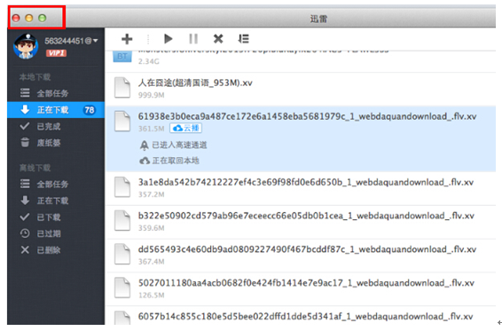
Task: Add a new download task with plus icon
Action: tap(127, 39)
